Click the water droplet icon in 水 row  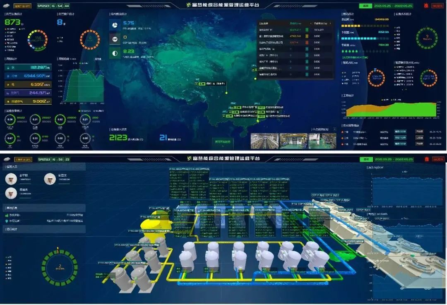pyautogui.click(x=8, y=67)
